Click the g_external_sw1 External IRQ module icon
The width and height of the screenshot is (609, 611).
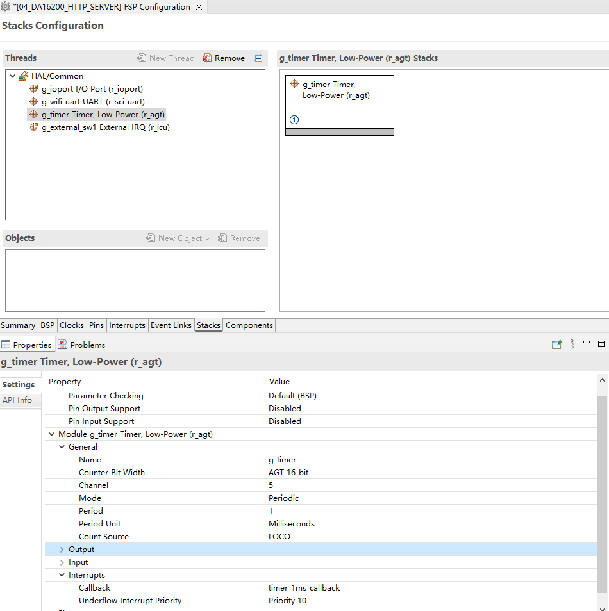click(x=34, y=127)
